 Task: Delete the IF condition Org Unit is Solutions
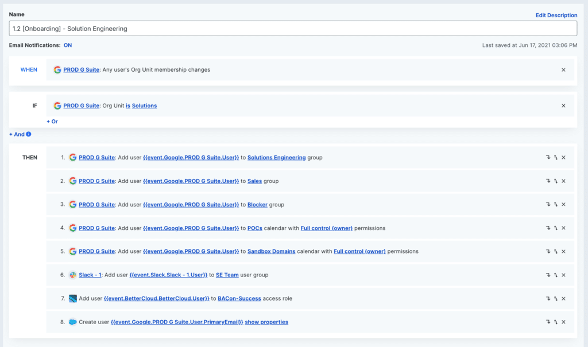[x=563, y=106]
